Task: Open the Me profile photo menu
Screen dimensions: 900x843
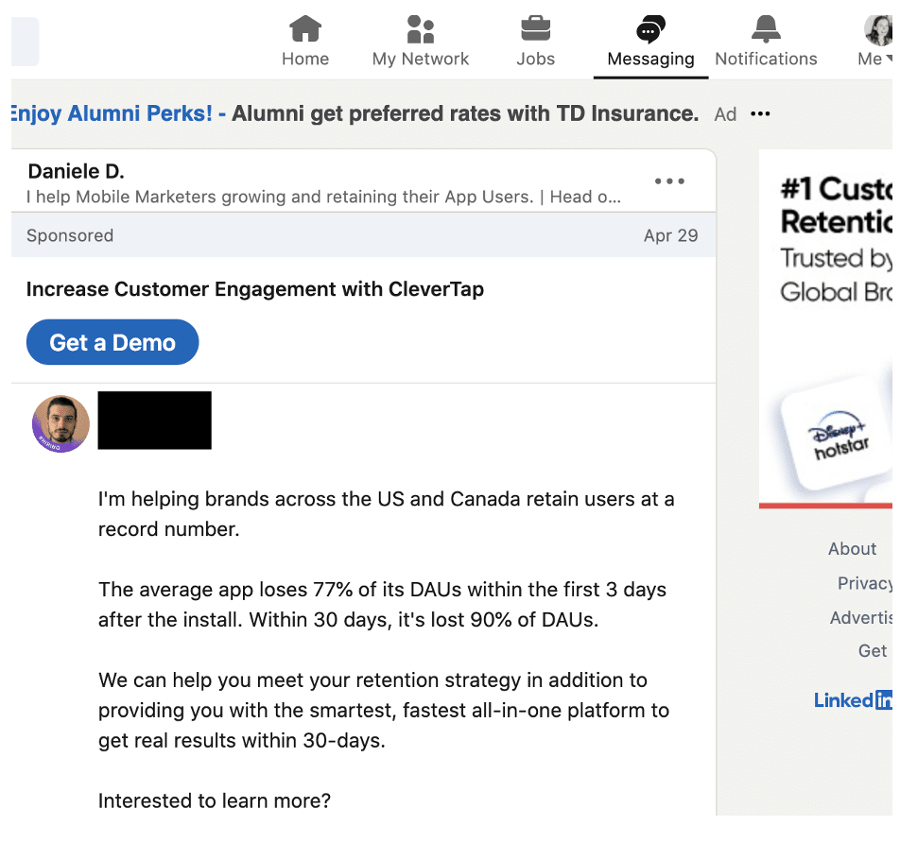Action: point(878,30)
